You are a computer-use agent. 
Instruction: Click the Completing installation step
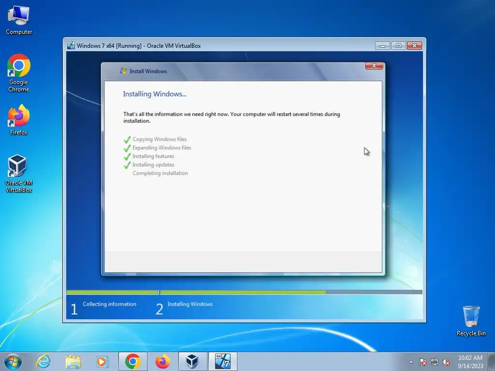coord(160,173)
